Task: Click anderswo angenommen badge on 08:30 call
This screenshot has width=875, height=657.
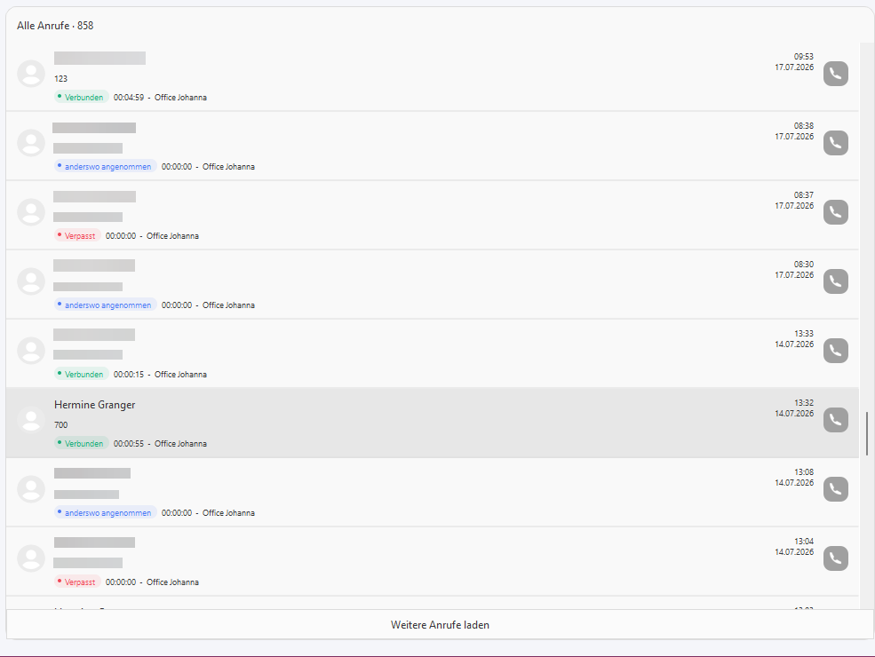Action: [106, 305]
